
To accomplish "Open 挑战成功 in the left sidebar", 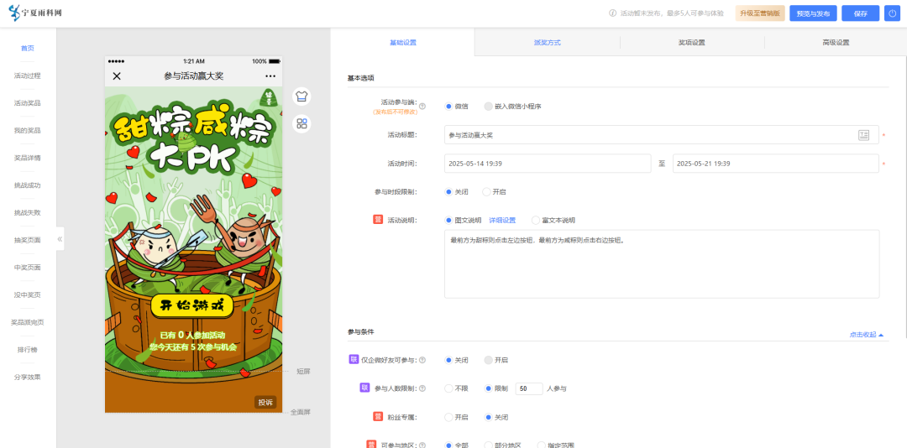I will click(28, 185).
